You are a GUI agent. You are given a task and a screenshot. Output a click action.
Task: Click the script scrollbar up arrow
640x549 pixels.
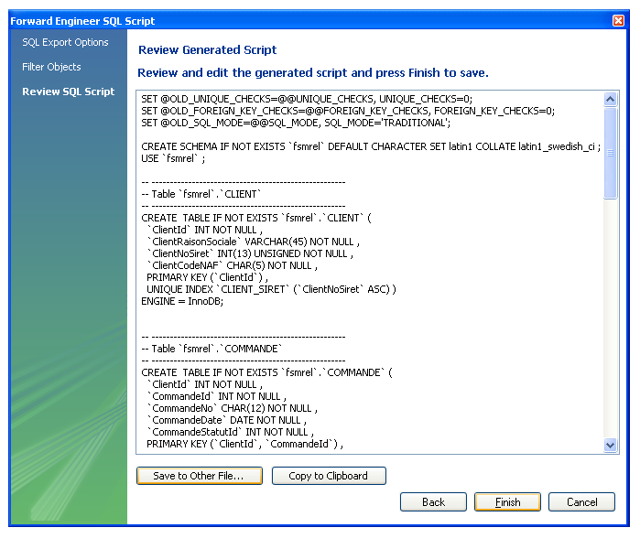[611, 99]
